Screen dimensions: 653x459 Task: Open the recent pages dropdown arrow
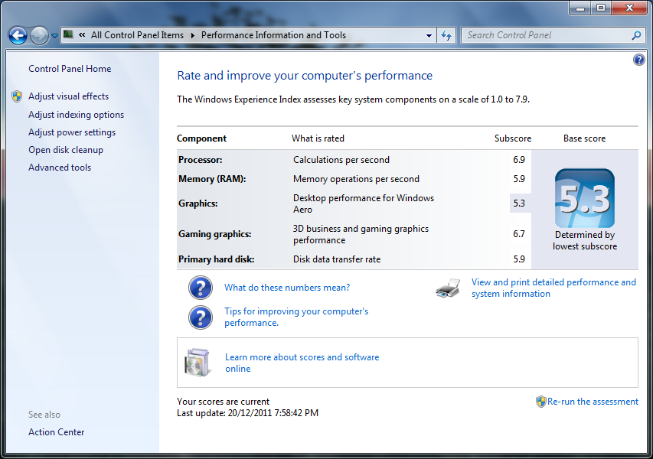pyautogui.click(x=54, y=36)
